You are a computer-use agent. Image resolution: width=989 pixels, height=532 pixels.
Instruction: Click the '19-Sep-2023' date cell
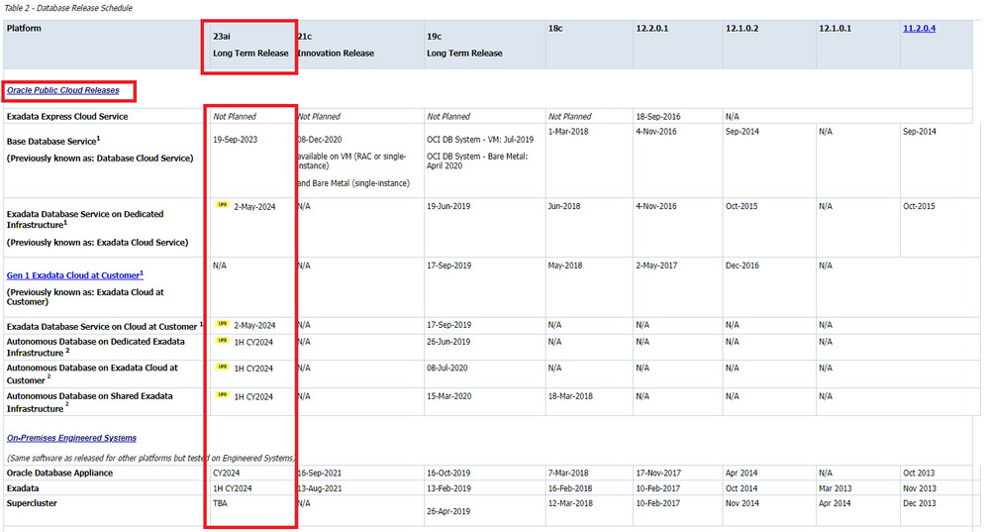tap(235, 140)
